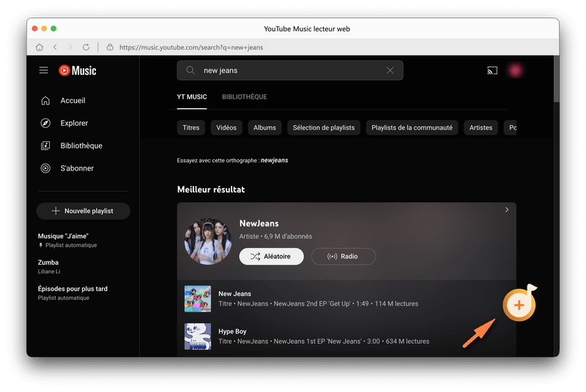
Task: Clear the search field with X icon
Action: (390, 70)
